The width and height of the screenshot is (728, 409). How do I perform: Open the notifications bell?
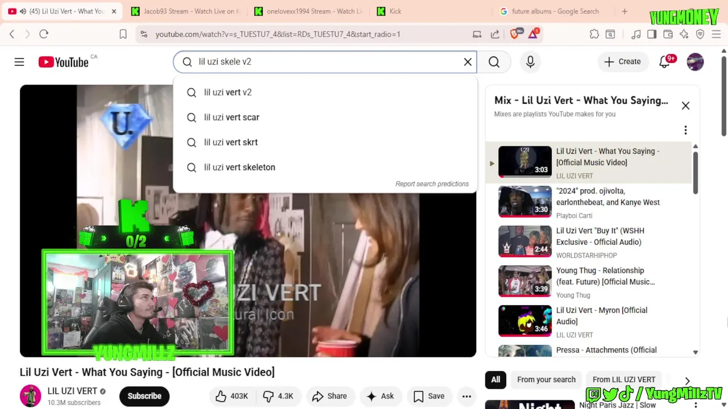click(664, 62)
